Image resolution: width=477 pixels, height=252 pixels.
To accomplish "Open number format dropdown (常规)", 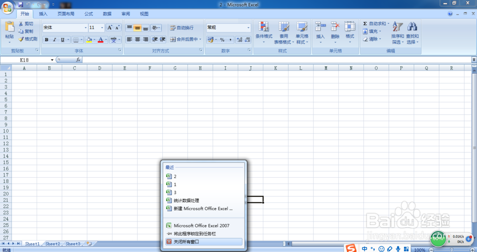I will [248, 28].
